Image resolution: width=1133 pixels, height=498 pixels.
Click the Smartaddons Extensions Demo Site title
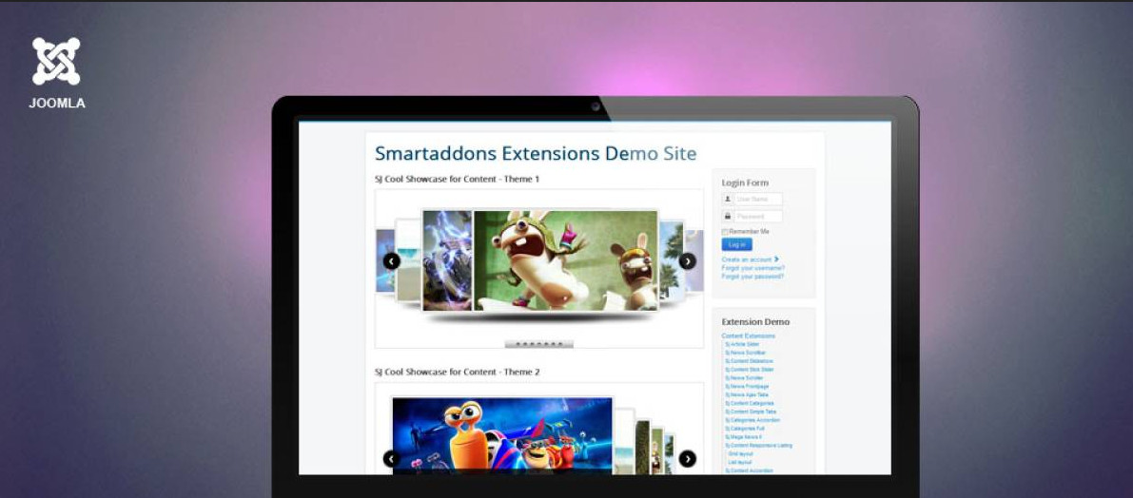536,153
